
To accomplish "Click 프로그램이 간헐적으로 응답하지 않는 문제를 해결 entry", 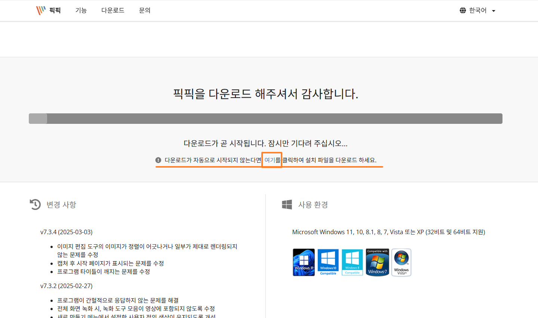I will pos(118,300).
